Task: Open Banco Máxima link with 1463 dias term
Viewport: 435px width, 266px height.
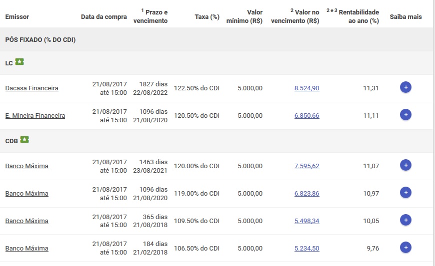Action: 26,166
